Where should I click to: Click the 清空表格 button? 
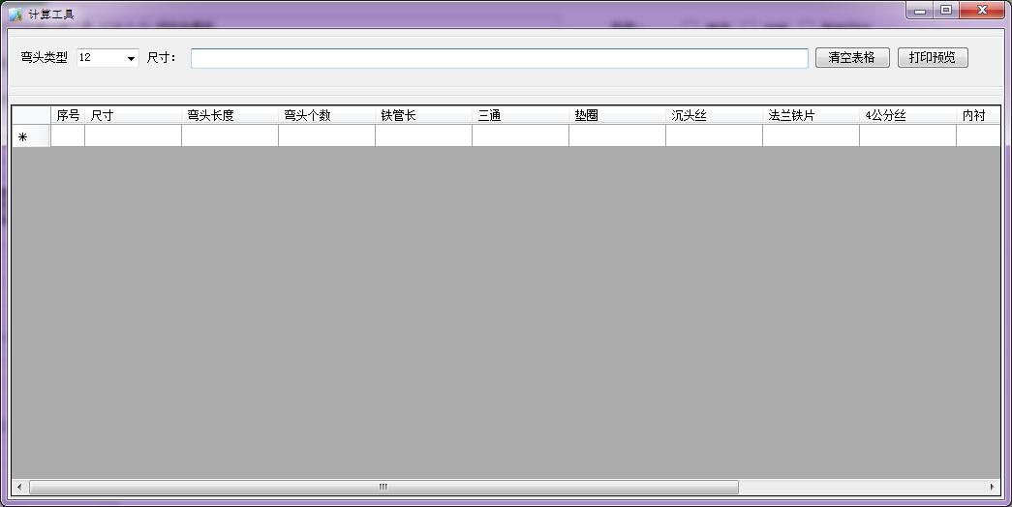(x=852, y=57)
